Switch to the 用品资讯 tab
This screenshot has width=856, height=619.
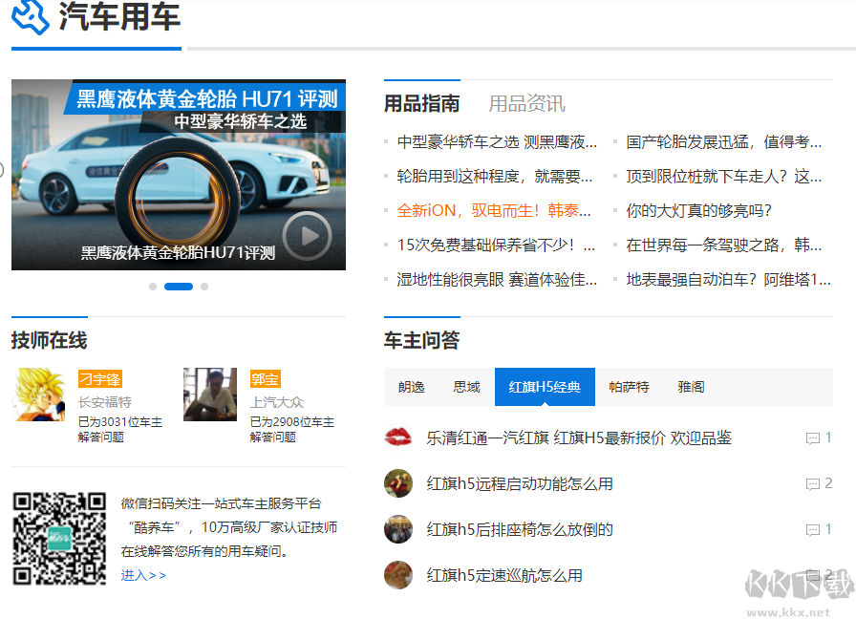[x=526, y=103]
